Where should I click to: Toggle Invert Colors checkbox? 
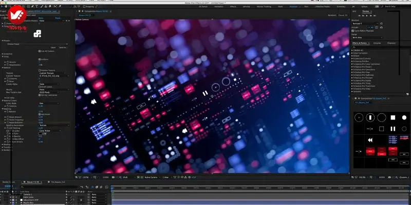(40, 87)
